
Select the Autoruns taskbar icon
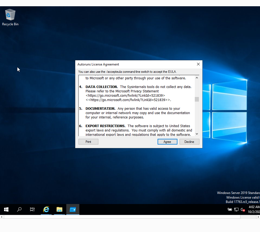pos(73,209)
